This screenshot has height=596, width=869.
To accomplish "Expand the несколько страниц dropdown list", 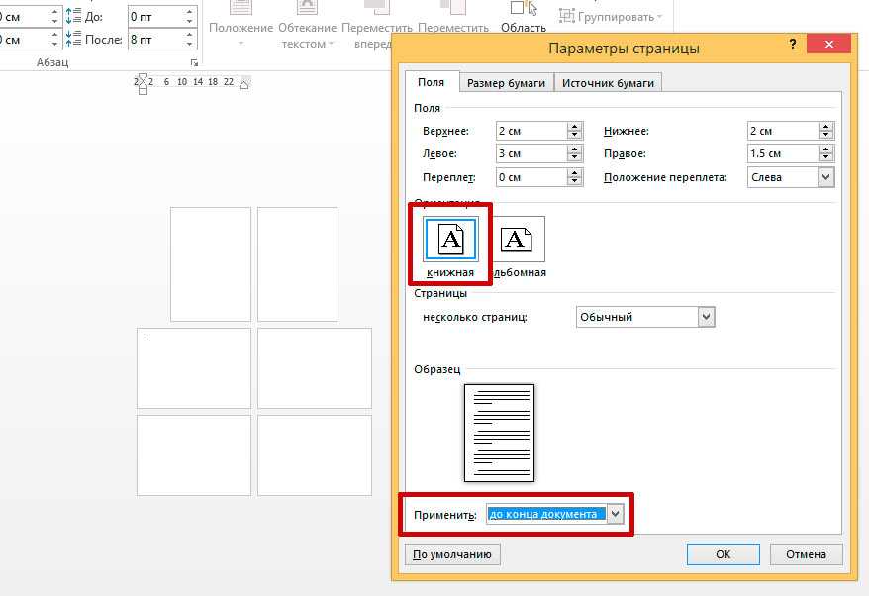I will click(706, 317).
